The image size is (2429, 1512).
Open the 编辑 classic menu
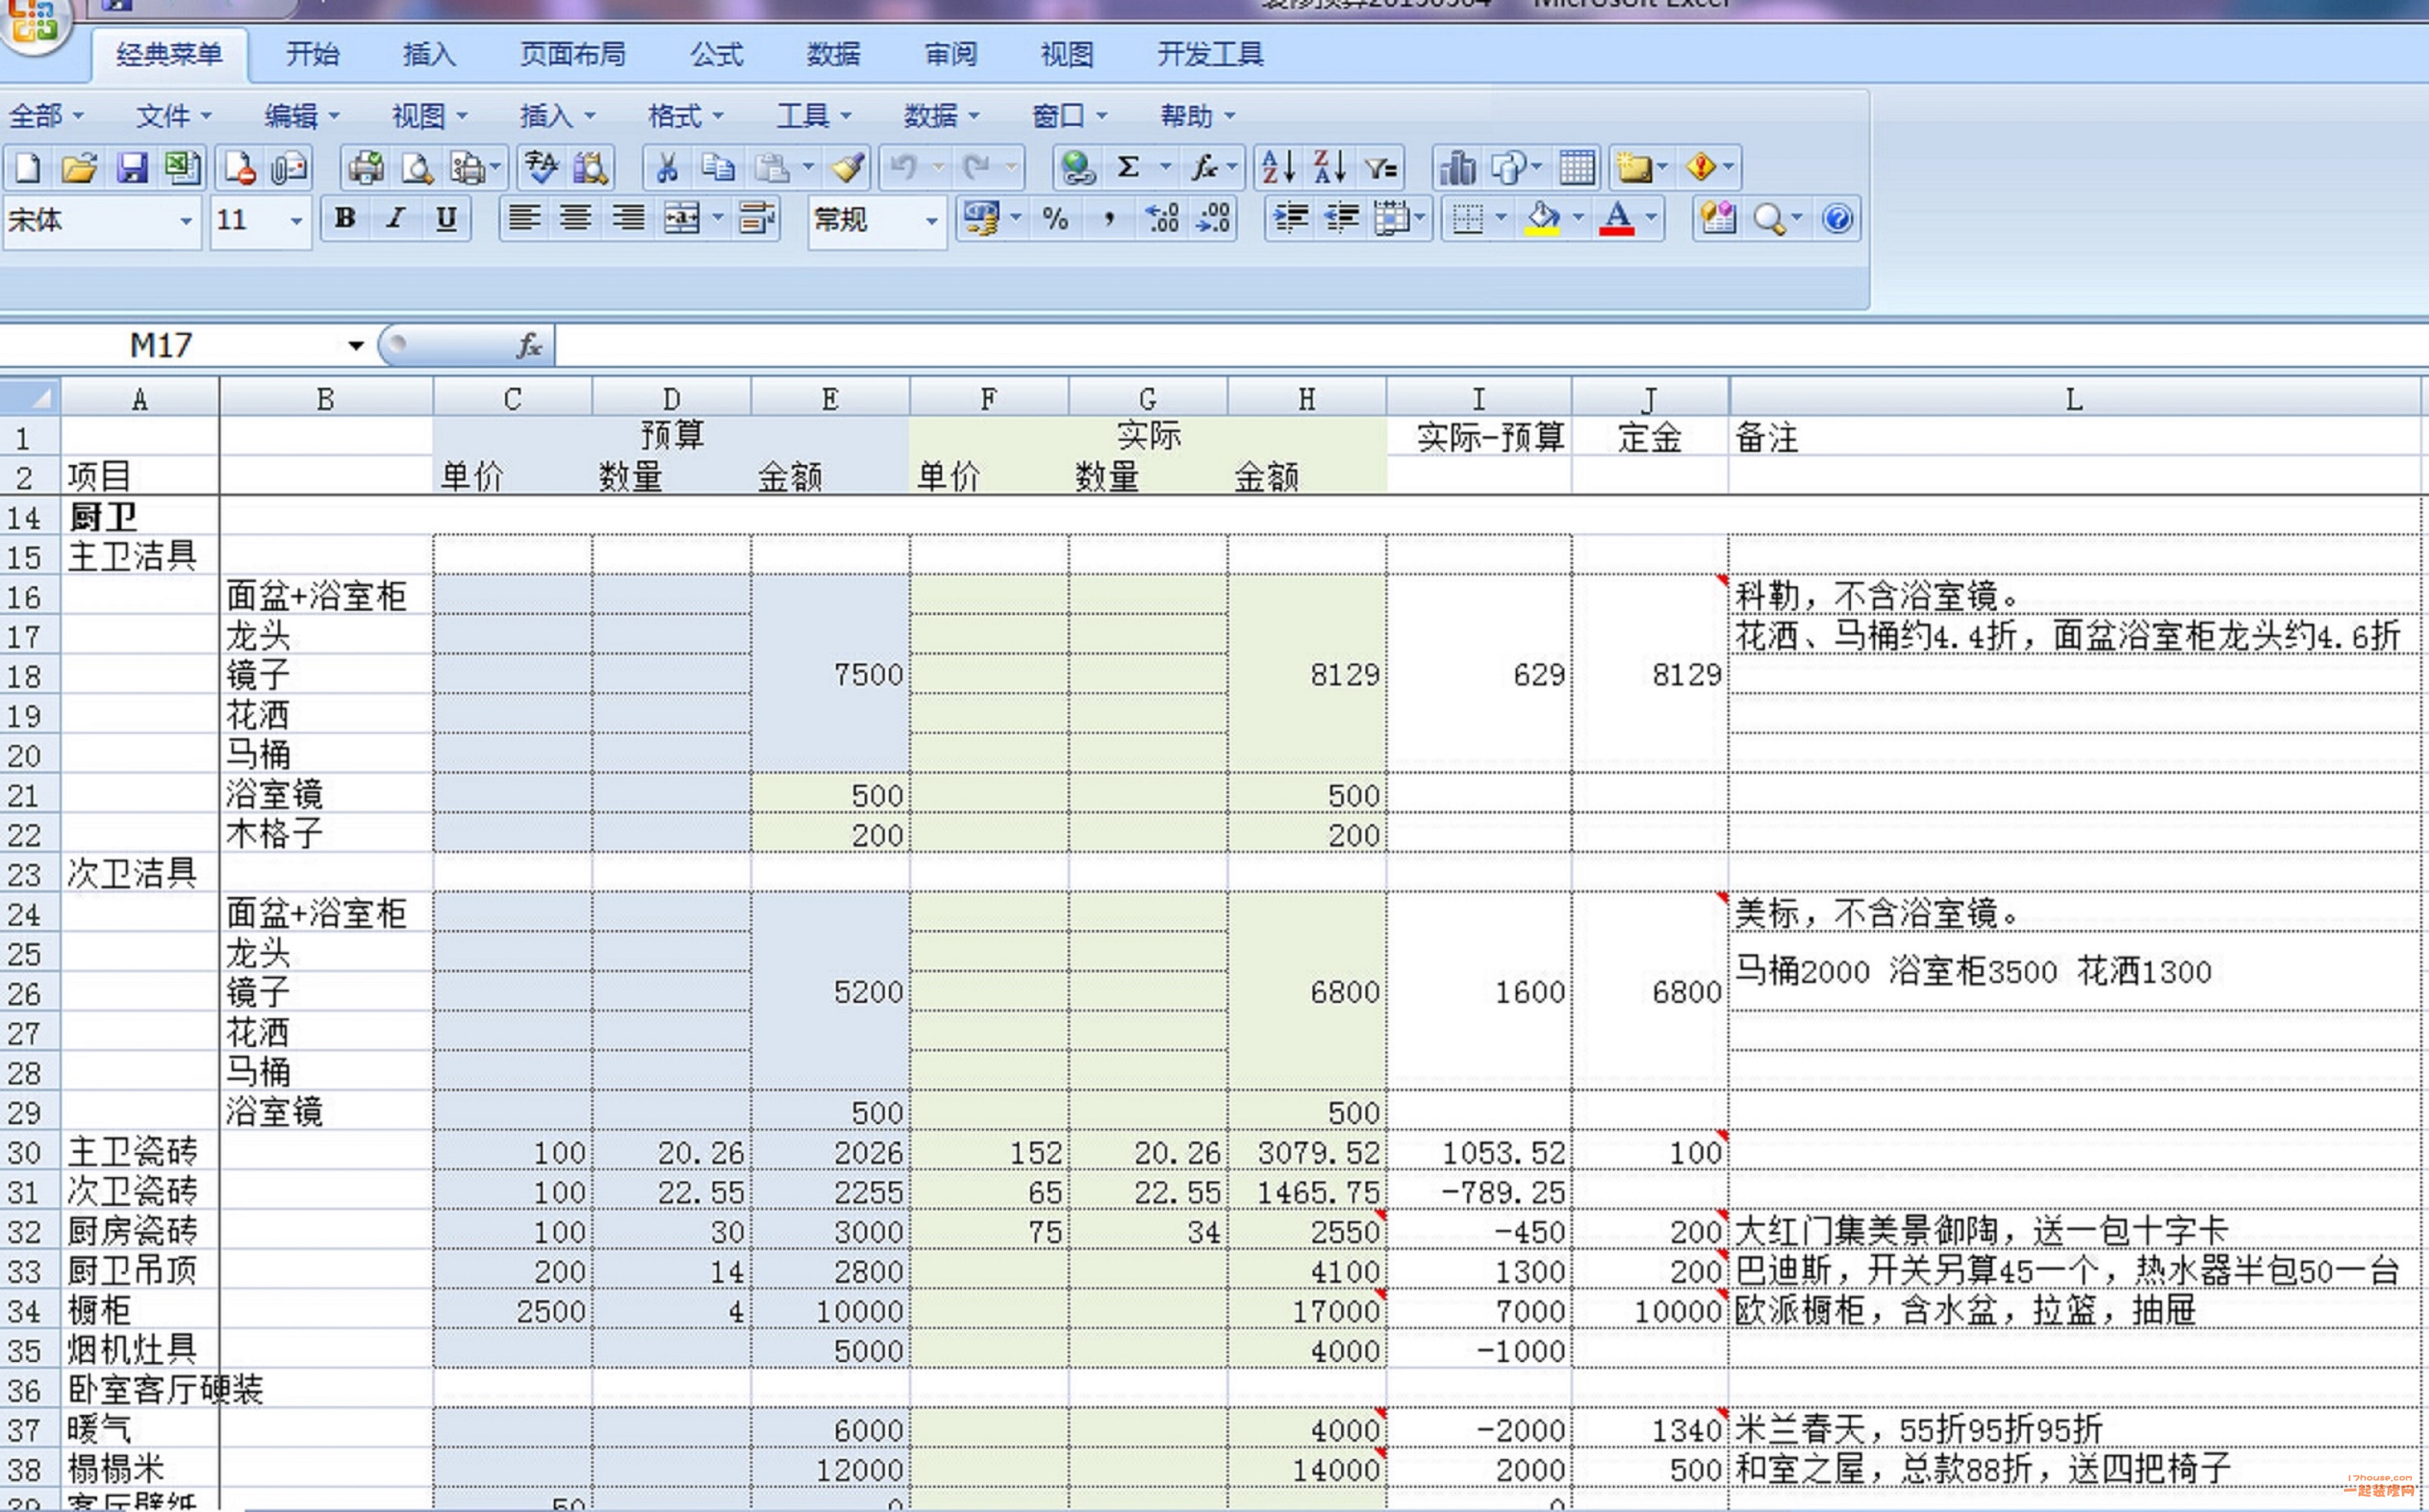[301, 116]
